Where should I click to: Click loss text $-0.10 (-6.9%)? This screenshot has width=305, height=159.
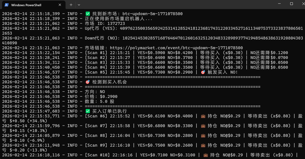tap(27, 141)
